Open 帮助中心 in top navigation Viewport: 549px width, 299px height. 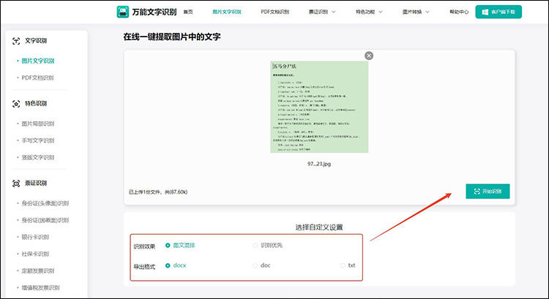click(459, 12)
